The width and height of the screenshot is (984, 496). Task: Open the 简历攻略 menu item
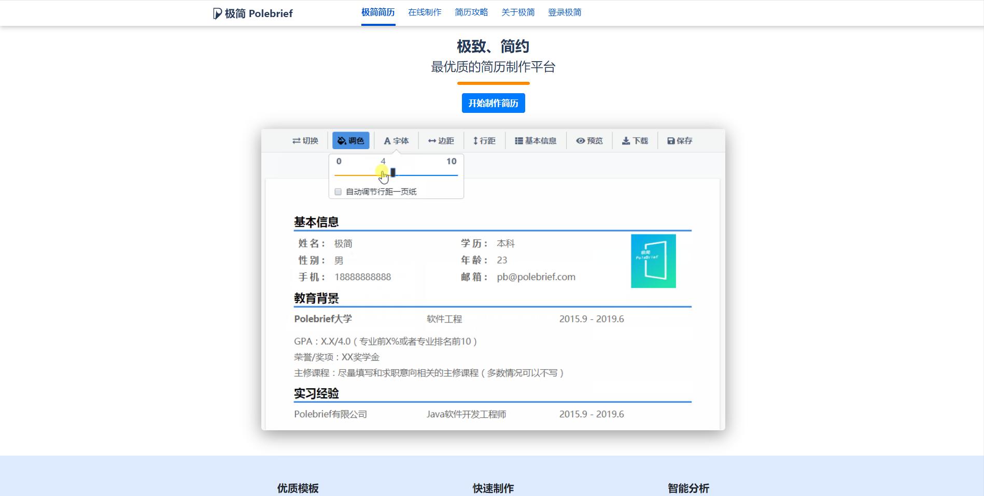472,12
